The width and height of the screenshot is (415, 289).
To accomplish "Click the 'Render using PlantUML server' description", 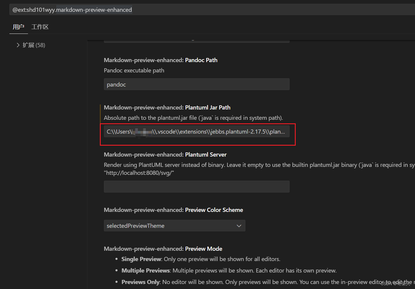I will [x=259, y=165].
